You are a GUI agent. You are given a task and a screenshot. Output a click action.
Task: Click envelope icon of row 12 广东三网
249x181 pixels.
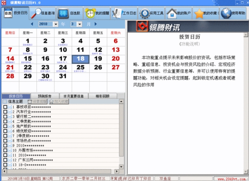[x=10, y=160]
